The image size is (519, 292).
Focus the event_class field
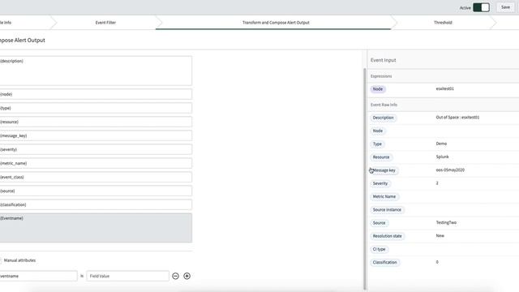[96, 177]
